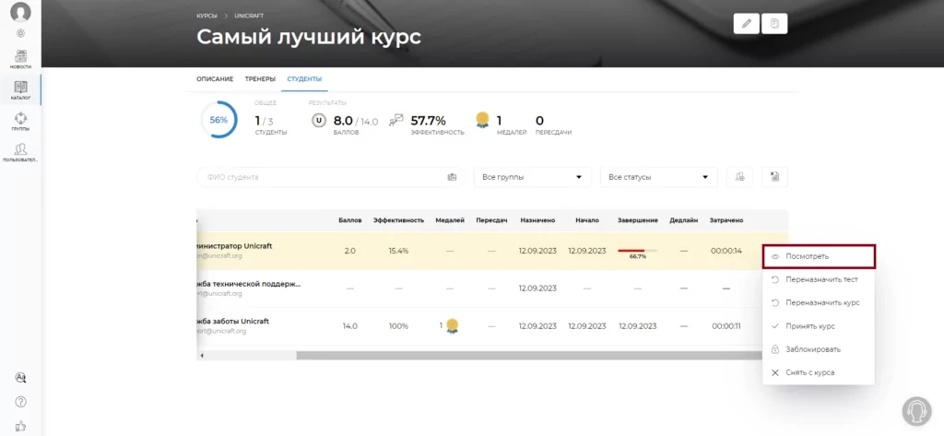Click the 100% effectiveness cell
Screen dimensions: 944x436
coord(398,326)
